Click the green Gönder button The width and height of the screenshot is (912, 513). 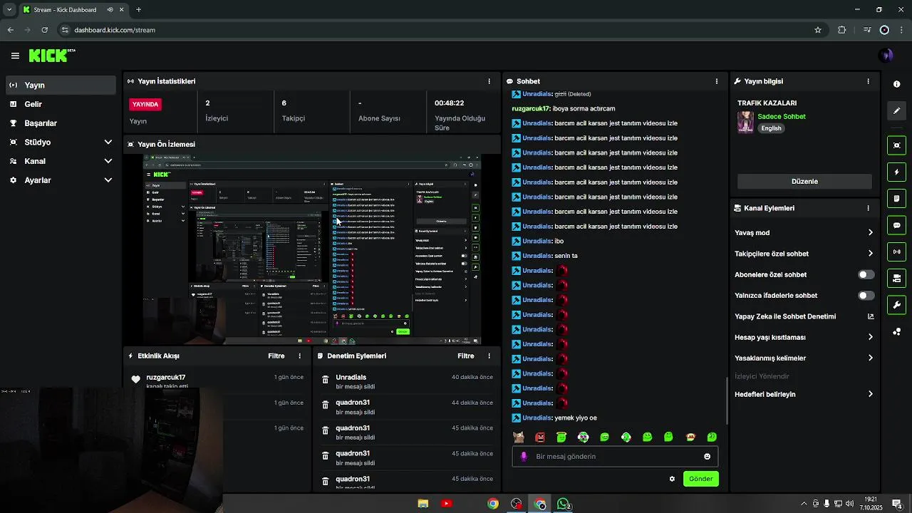pos(700,479)
